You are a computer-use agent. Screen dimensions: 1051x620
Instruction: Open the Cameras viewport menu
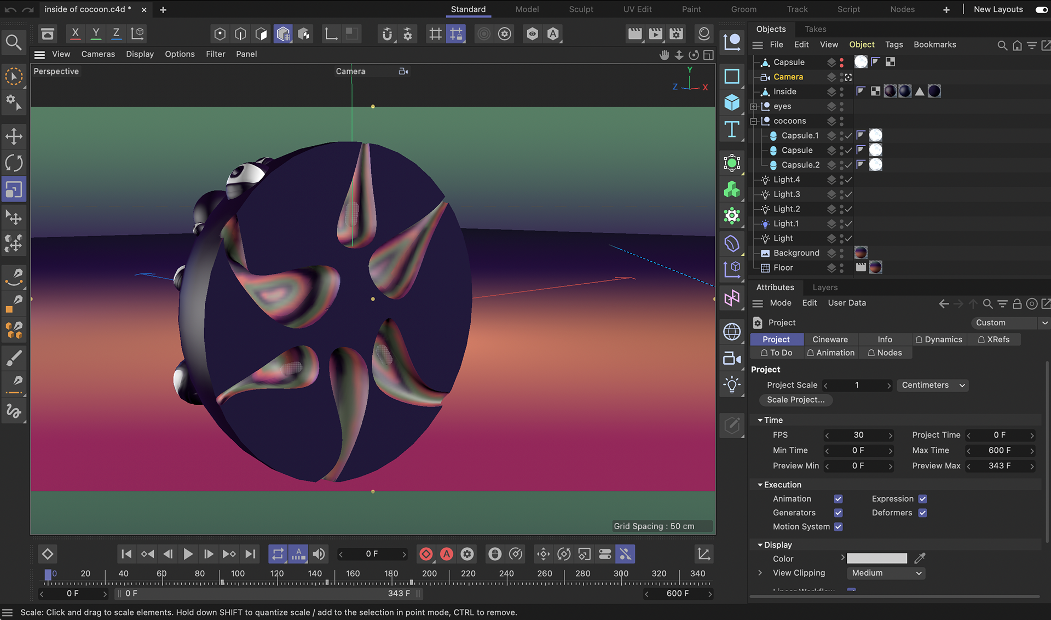click(98, 54)
